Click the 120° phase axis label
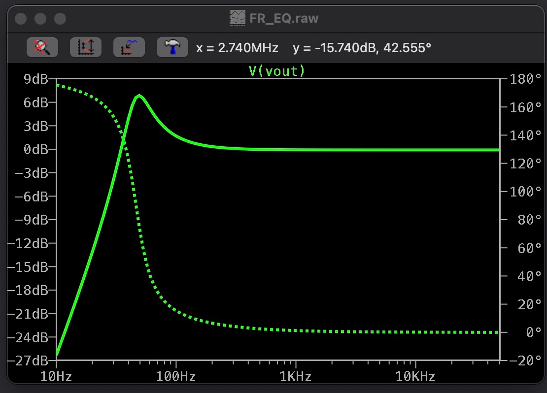547x393 pixels. (525, 163)
